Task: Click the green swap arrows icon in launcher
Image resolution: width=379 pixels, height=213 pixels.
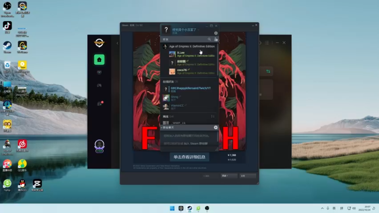Action: (x=268, y=71)
